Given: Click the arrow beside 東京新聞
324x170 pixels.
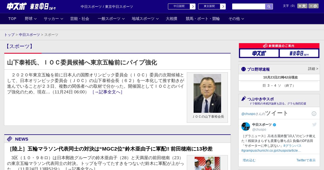Looking at the screenshot, I should [x=223, y=6].
